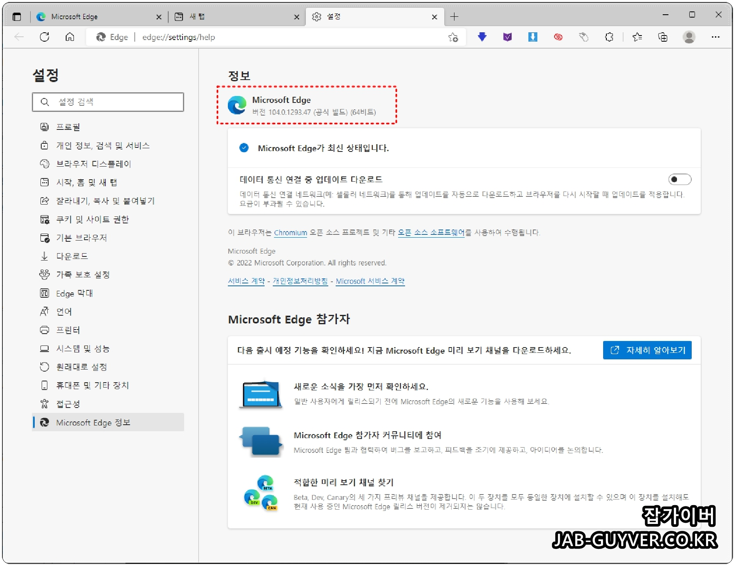735x566 pixels.
Task: Select the 설정 settings tab
Action: [374, 17]
